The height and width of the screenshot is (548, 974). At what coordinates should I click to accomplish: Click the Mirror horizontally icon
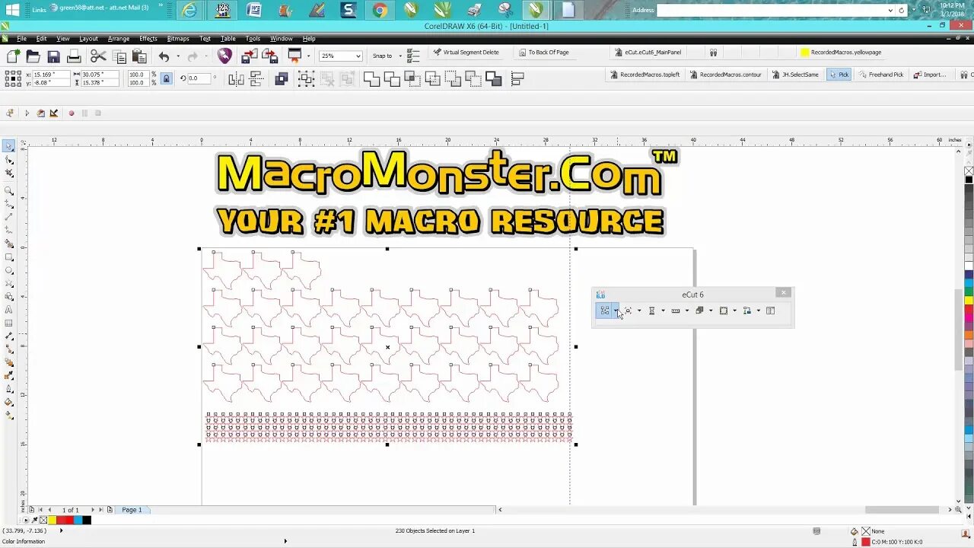236,78
